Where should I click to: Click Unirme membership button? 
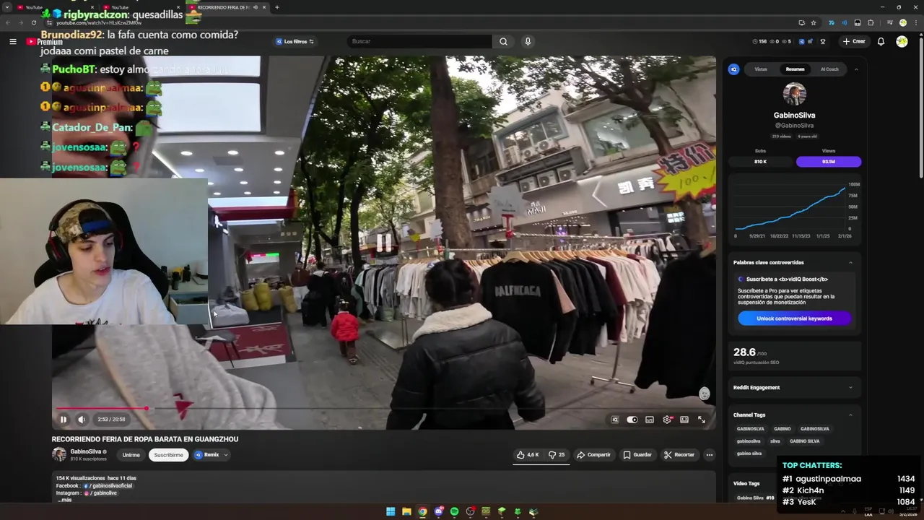coord(131,455)
